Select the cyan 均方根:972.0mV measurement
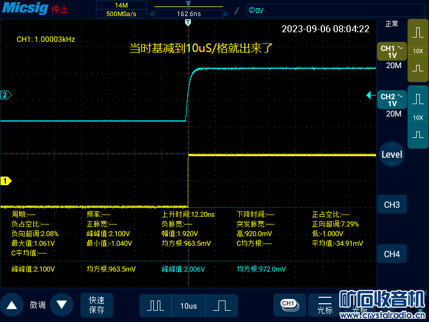Viewport: 429px width, 322px height. pyautogui.click(x=261, y=269)
